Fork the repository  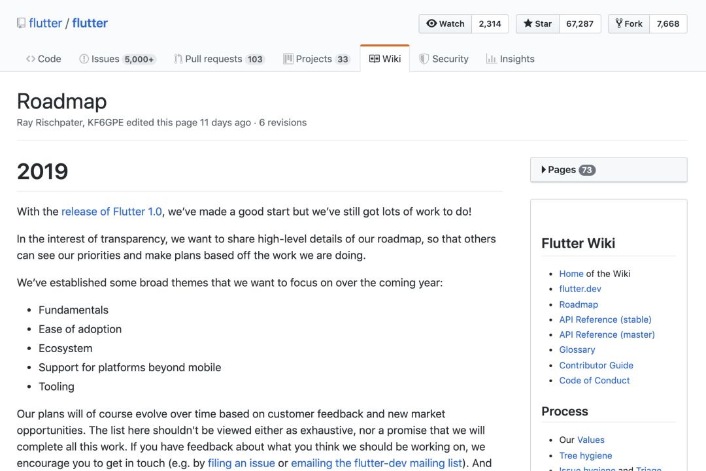[x=629, y=24]
